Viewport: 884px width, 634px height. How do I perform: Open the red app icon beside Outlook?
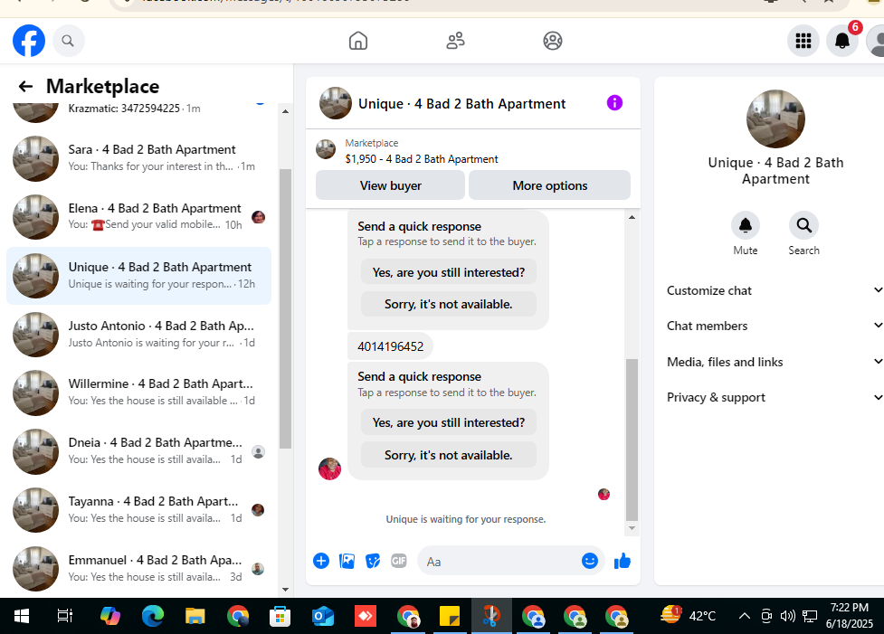click(366, 616)
